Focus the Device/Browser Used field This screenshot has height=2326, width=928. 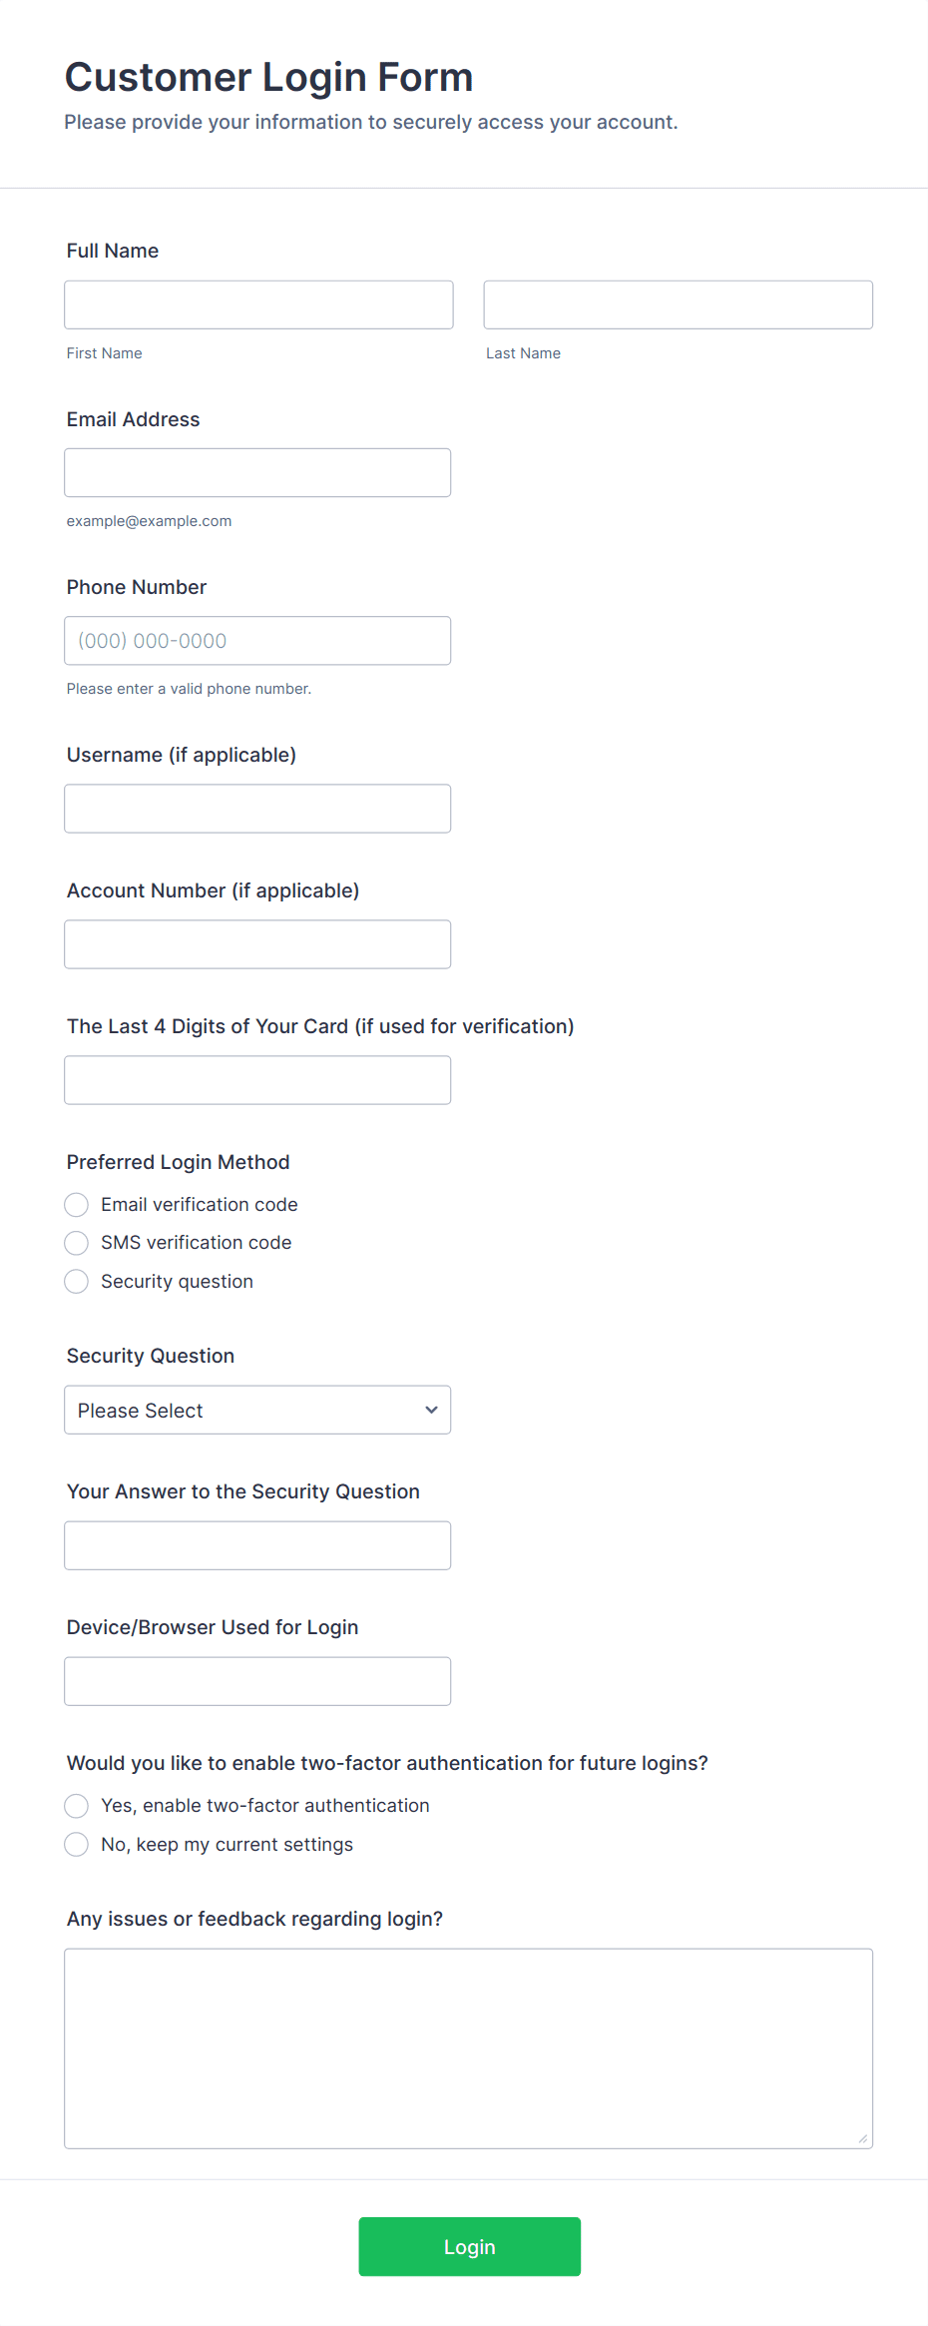coord(257,1681)
